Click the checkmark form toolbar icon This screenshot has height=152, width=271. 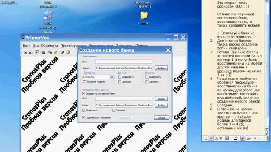coord(37,52)
